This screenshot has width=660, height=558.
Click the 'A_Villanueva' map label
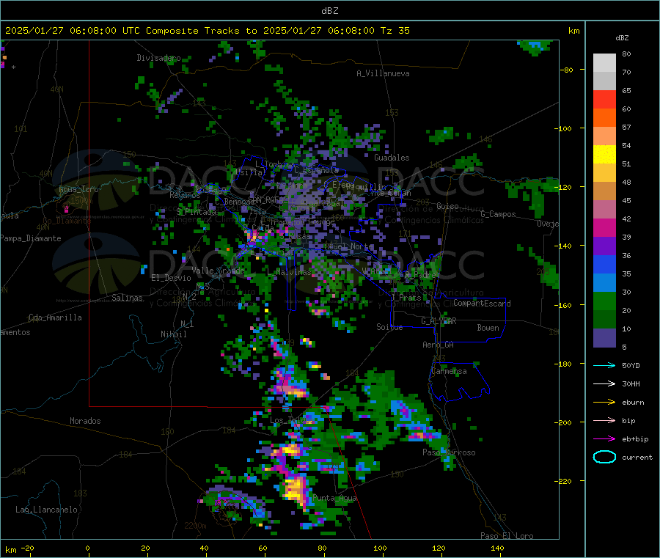(383, 73)
